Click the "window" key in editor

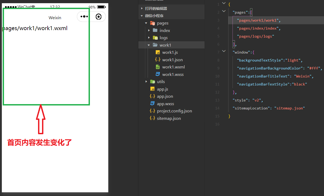pyautogui.click(x=241, y=52)
